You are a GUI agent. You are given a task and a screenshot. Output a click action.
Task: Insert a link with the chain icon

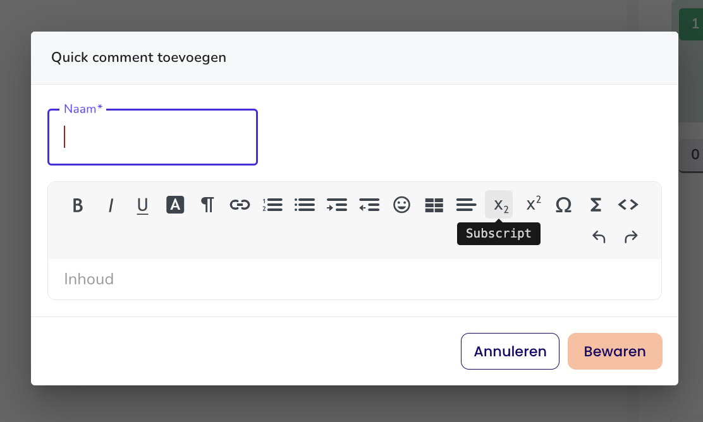[x=240, y=205]
